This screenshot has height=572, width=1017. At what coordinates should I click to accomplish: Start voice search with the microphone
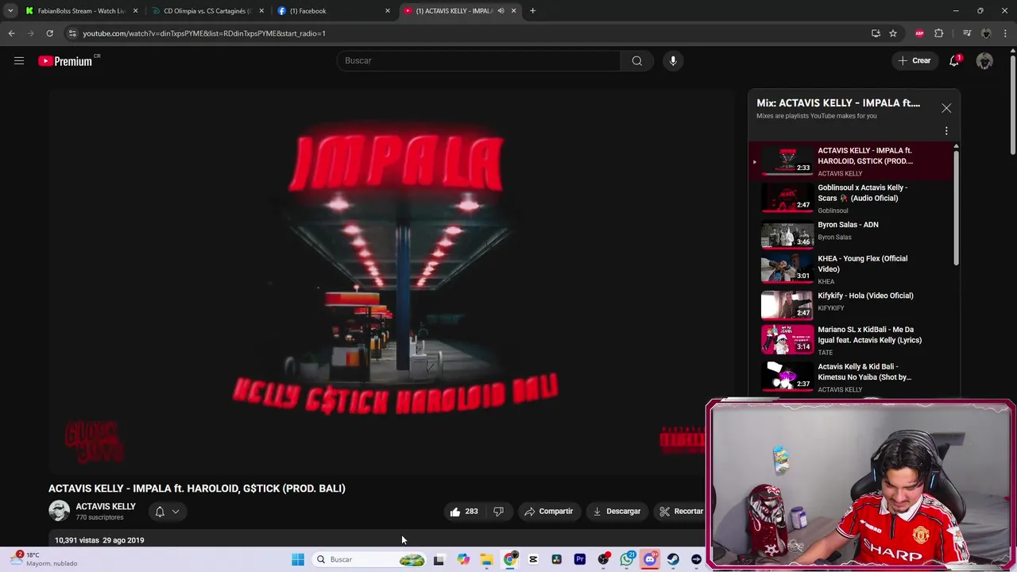[x=673, y=60]
